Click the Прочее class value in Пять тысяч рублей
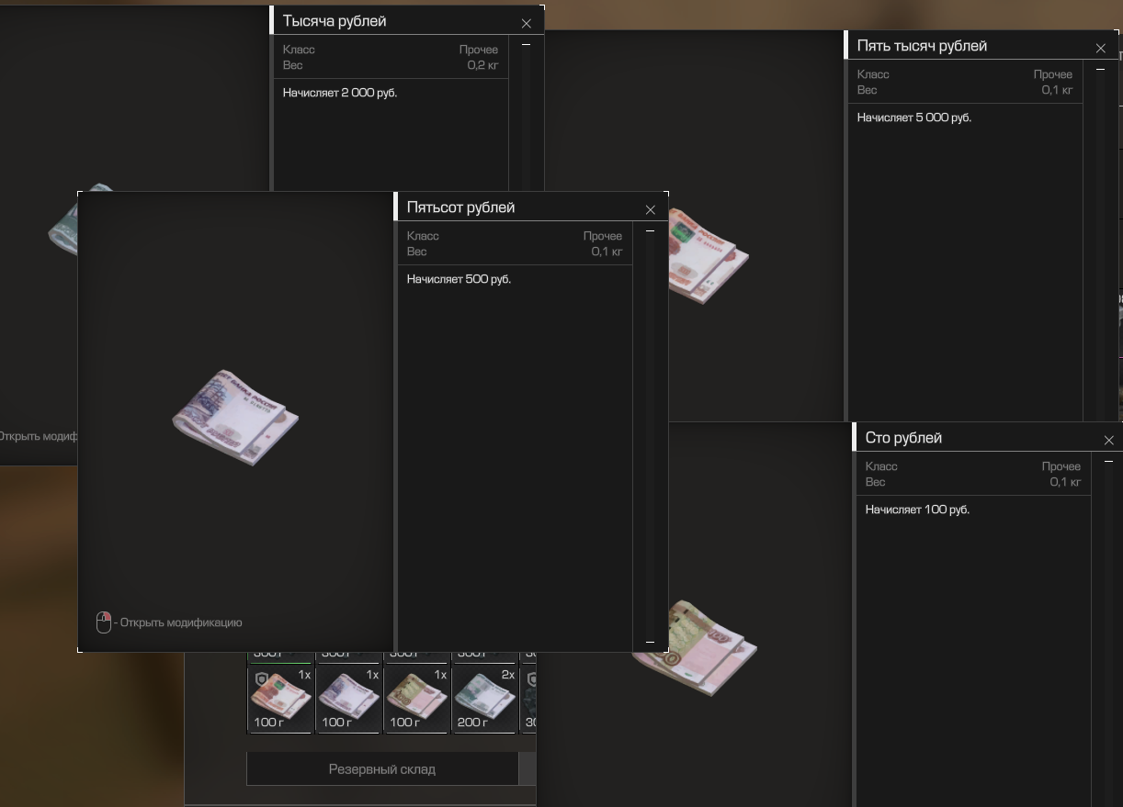The height and width of the screenshot is (807, 1123). tap(1053, 74)
